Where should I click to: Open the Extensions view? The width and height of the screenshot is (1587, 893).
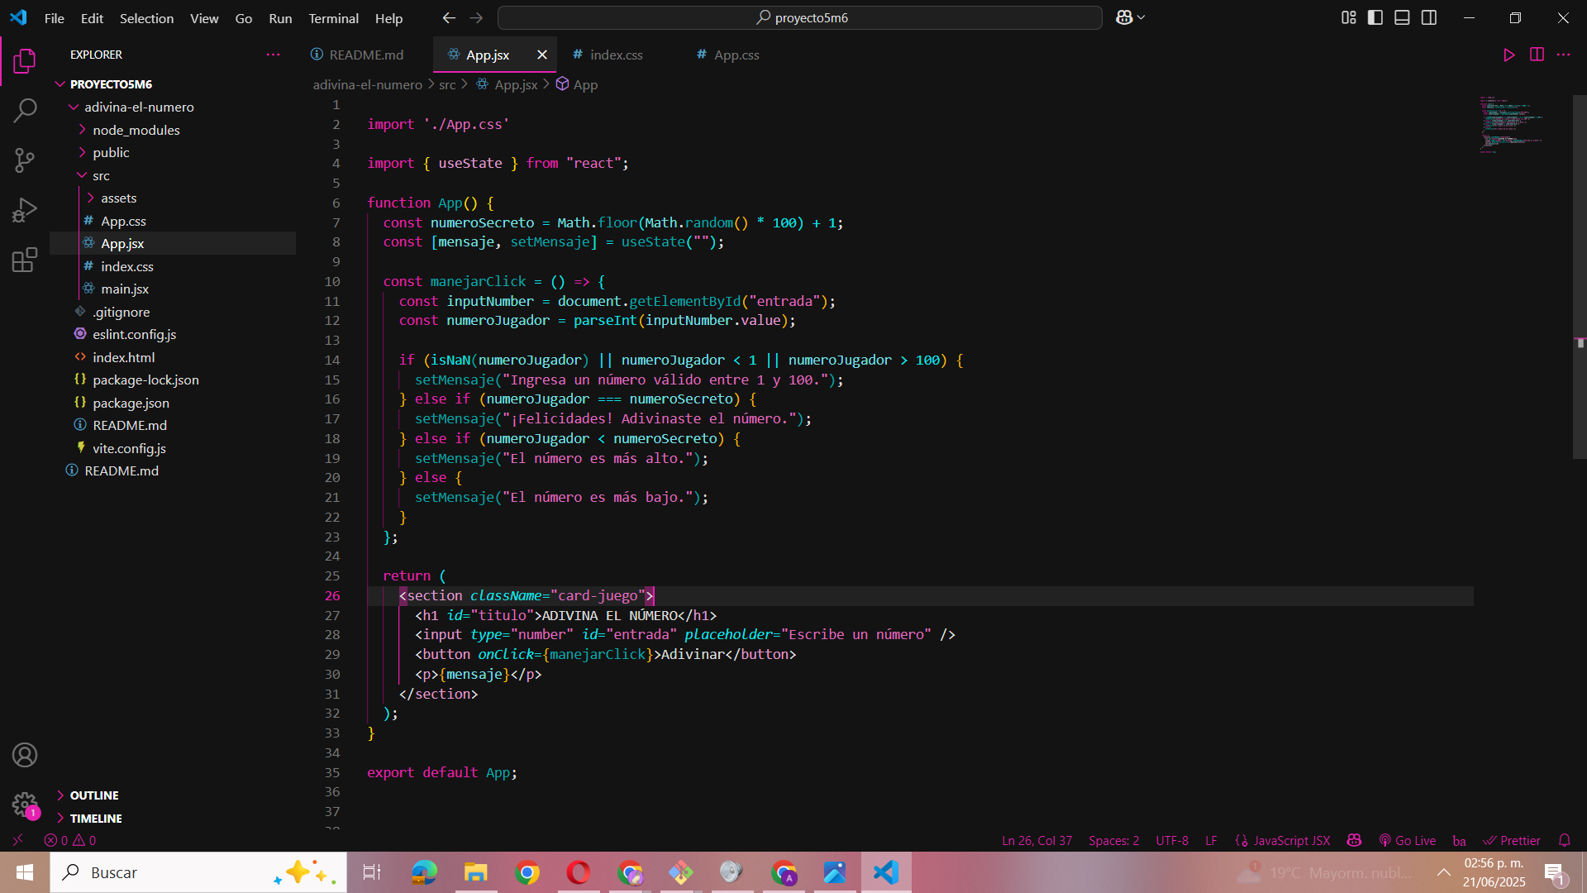point(25,260)
